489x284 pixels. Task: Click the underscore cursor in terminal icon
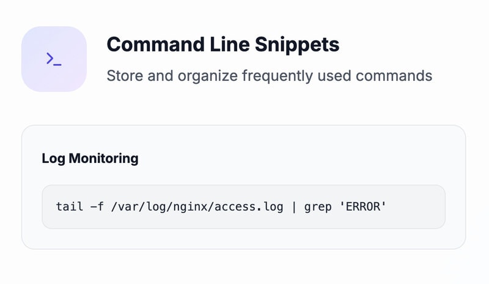point(57,65)
